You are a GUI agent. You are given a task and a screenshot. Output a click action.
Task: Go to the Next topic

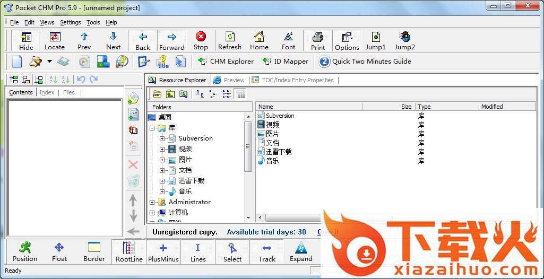pyautogui.click(x=113, y=41)
